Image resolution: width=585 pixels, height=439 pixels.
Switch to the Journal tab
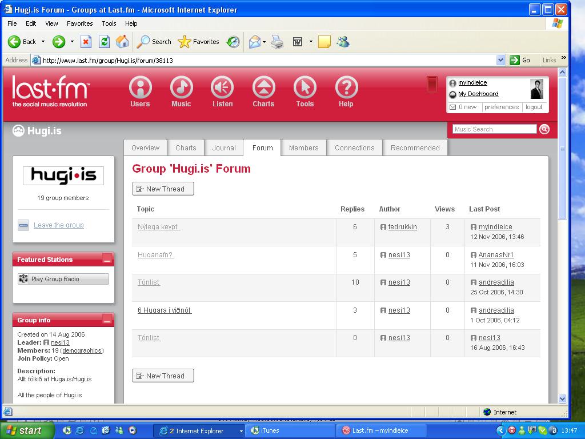tap(224, 148)
